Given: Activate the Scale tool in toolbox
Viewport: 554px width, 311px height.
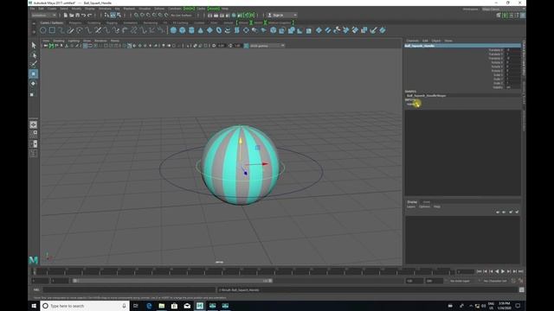Looking at the screenshot, I should coord(33,94).
